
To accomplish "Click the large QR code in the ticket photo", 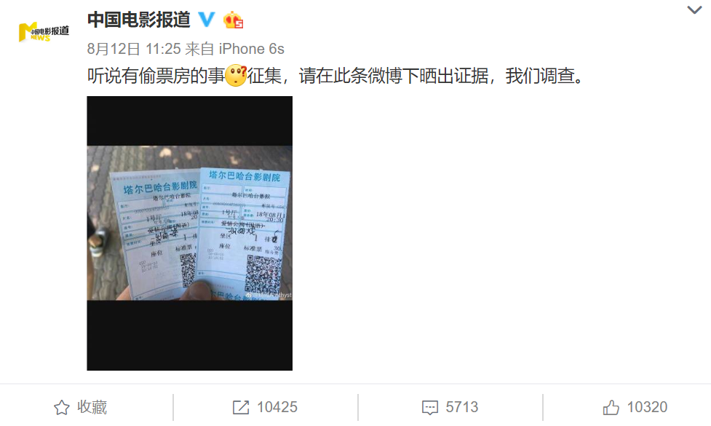I will point(263,274).
